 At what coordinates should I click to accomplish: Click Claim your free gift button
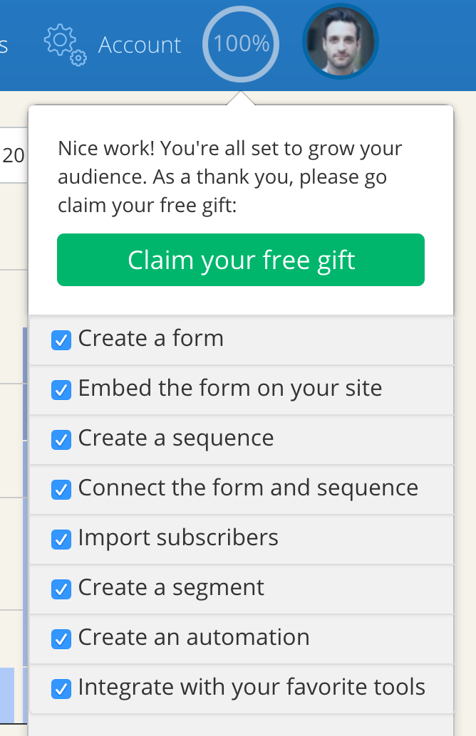click(241, 260)
